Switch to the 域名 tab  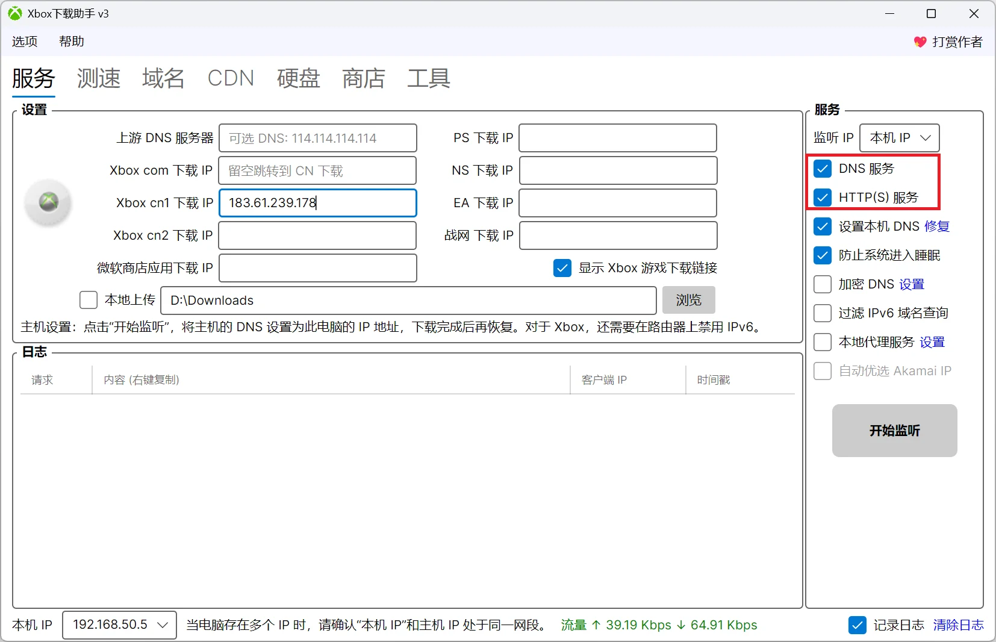(x=164, y=78)
